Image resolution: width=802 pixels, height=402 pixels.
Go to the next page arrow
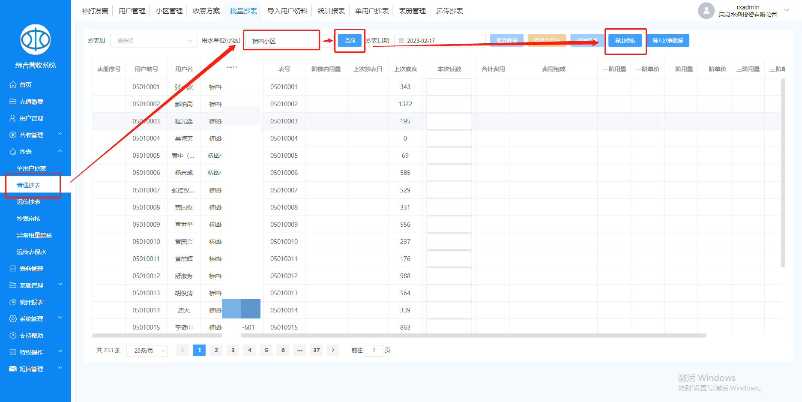[333, 350]
